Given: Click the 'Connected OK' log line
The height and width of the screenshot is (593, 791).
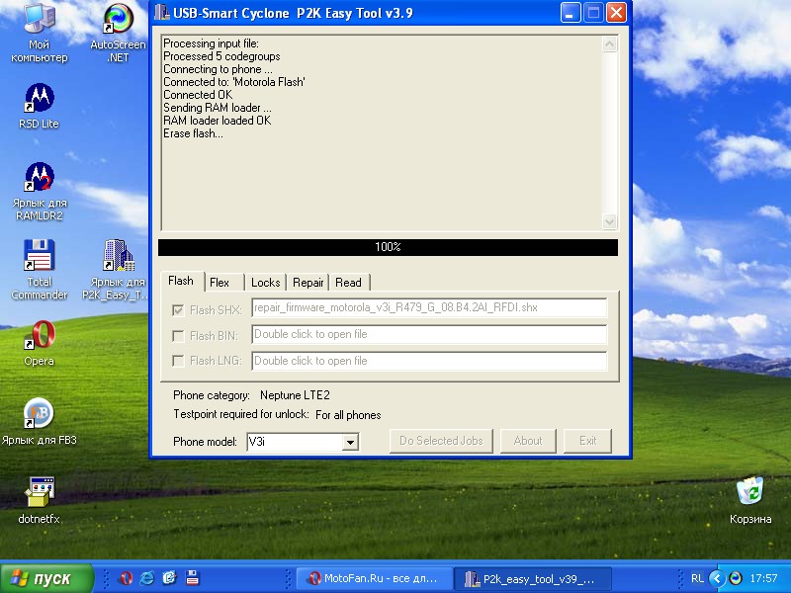Looking at the screenshot, I should [x=198, y=95].
